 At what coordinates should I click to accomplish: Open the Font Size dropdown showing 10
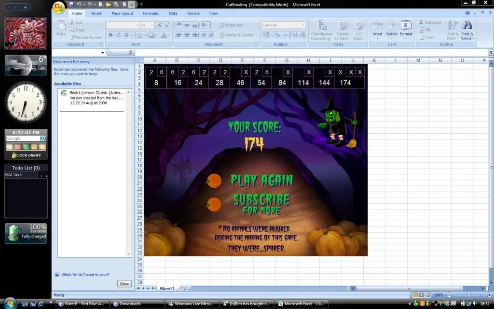click(x=152, y=25)
